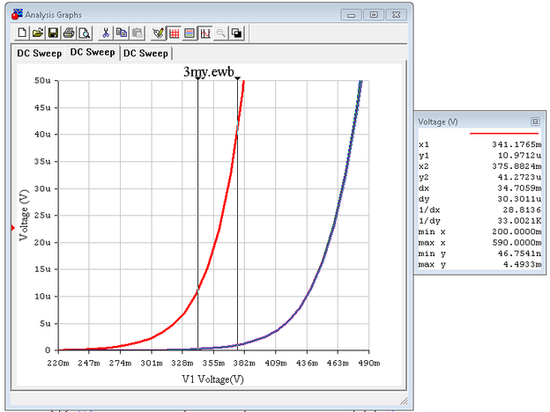550x412 pixels.
Task: Click the Copy icon in toolbar
Action: tap(122, 33)
